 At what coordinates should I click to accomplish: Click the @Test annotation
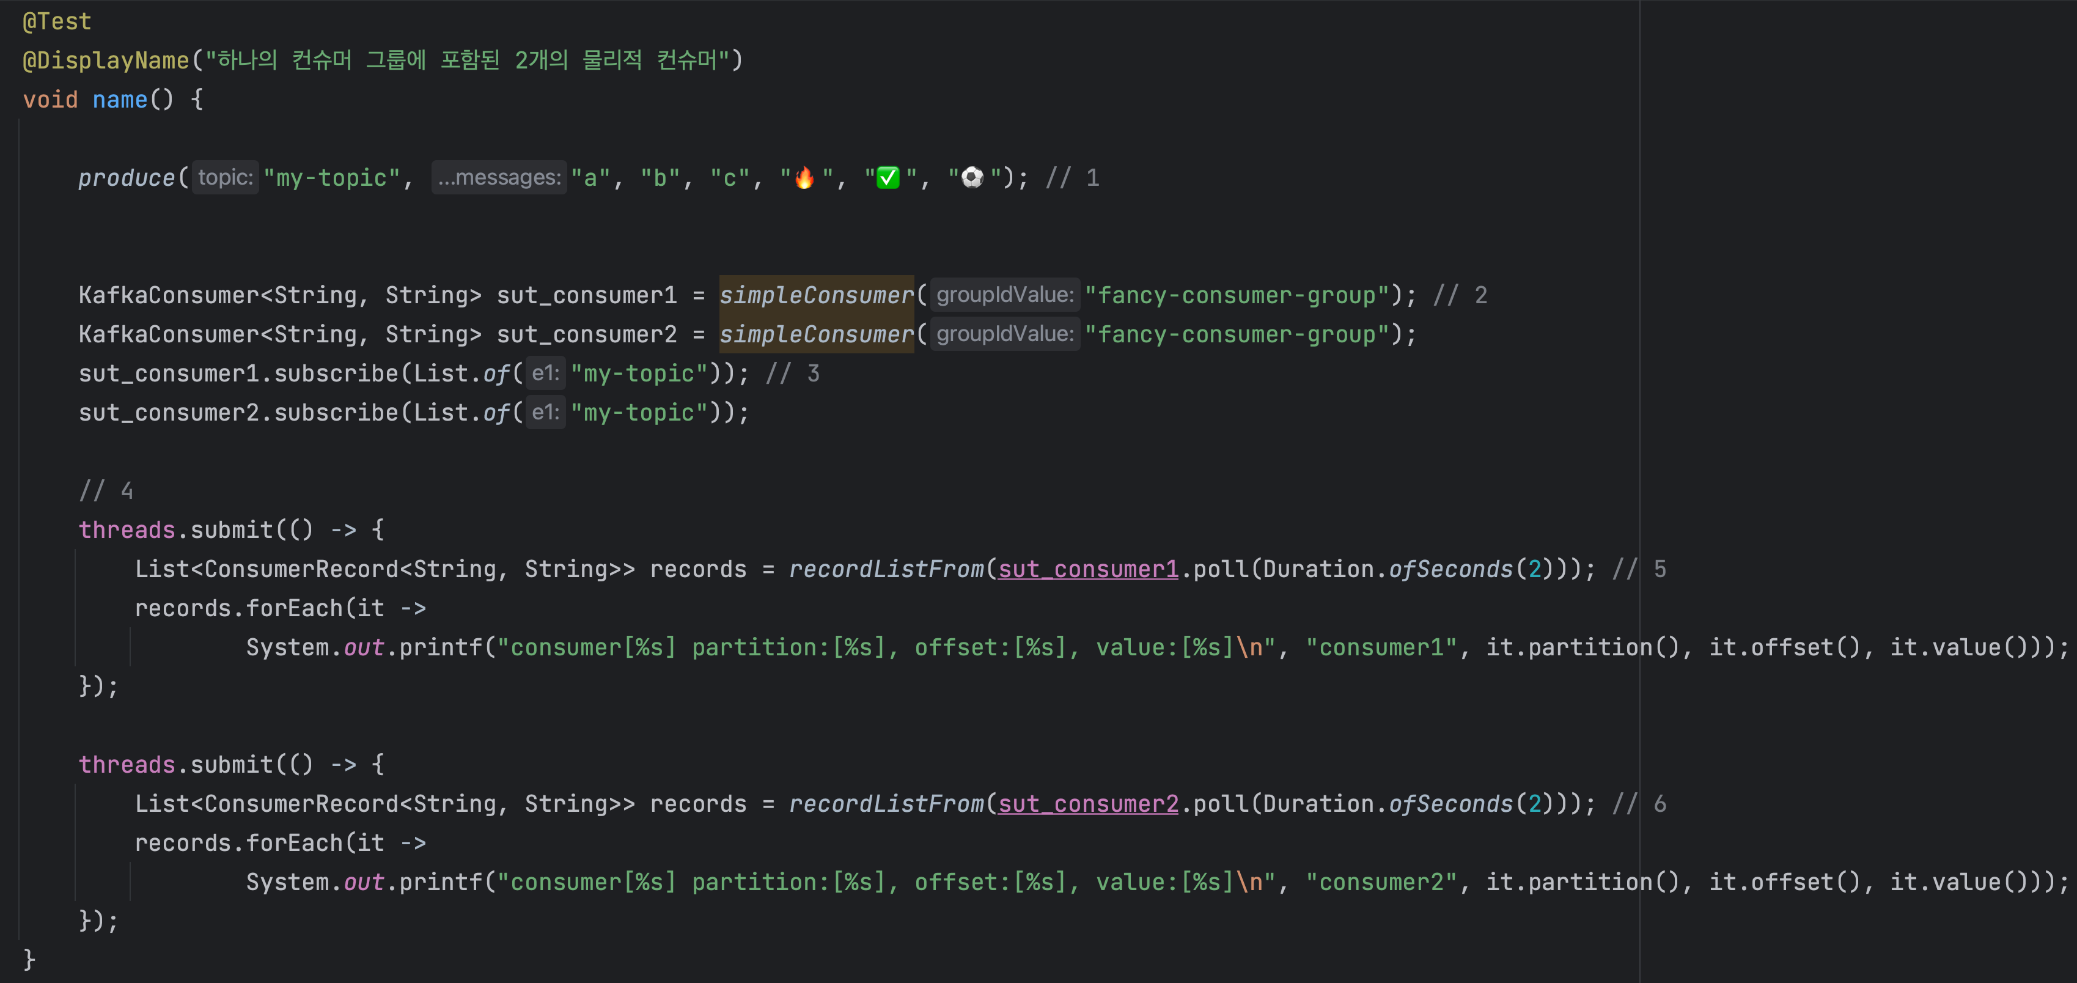(56, 22)
